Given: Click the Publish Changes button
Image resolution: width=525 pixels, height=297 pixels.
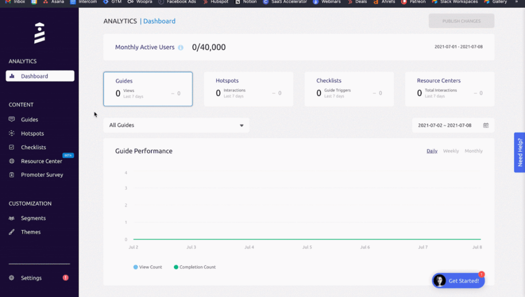Looking at the screenshot, I should pos(460,21).
